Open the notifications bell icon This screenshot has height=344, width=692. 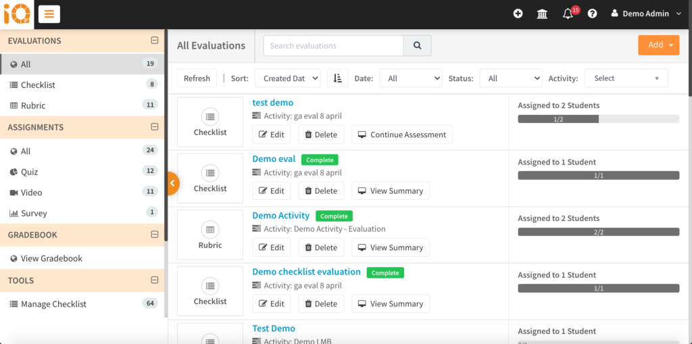(x=568, y=14)
